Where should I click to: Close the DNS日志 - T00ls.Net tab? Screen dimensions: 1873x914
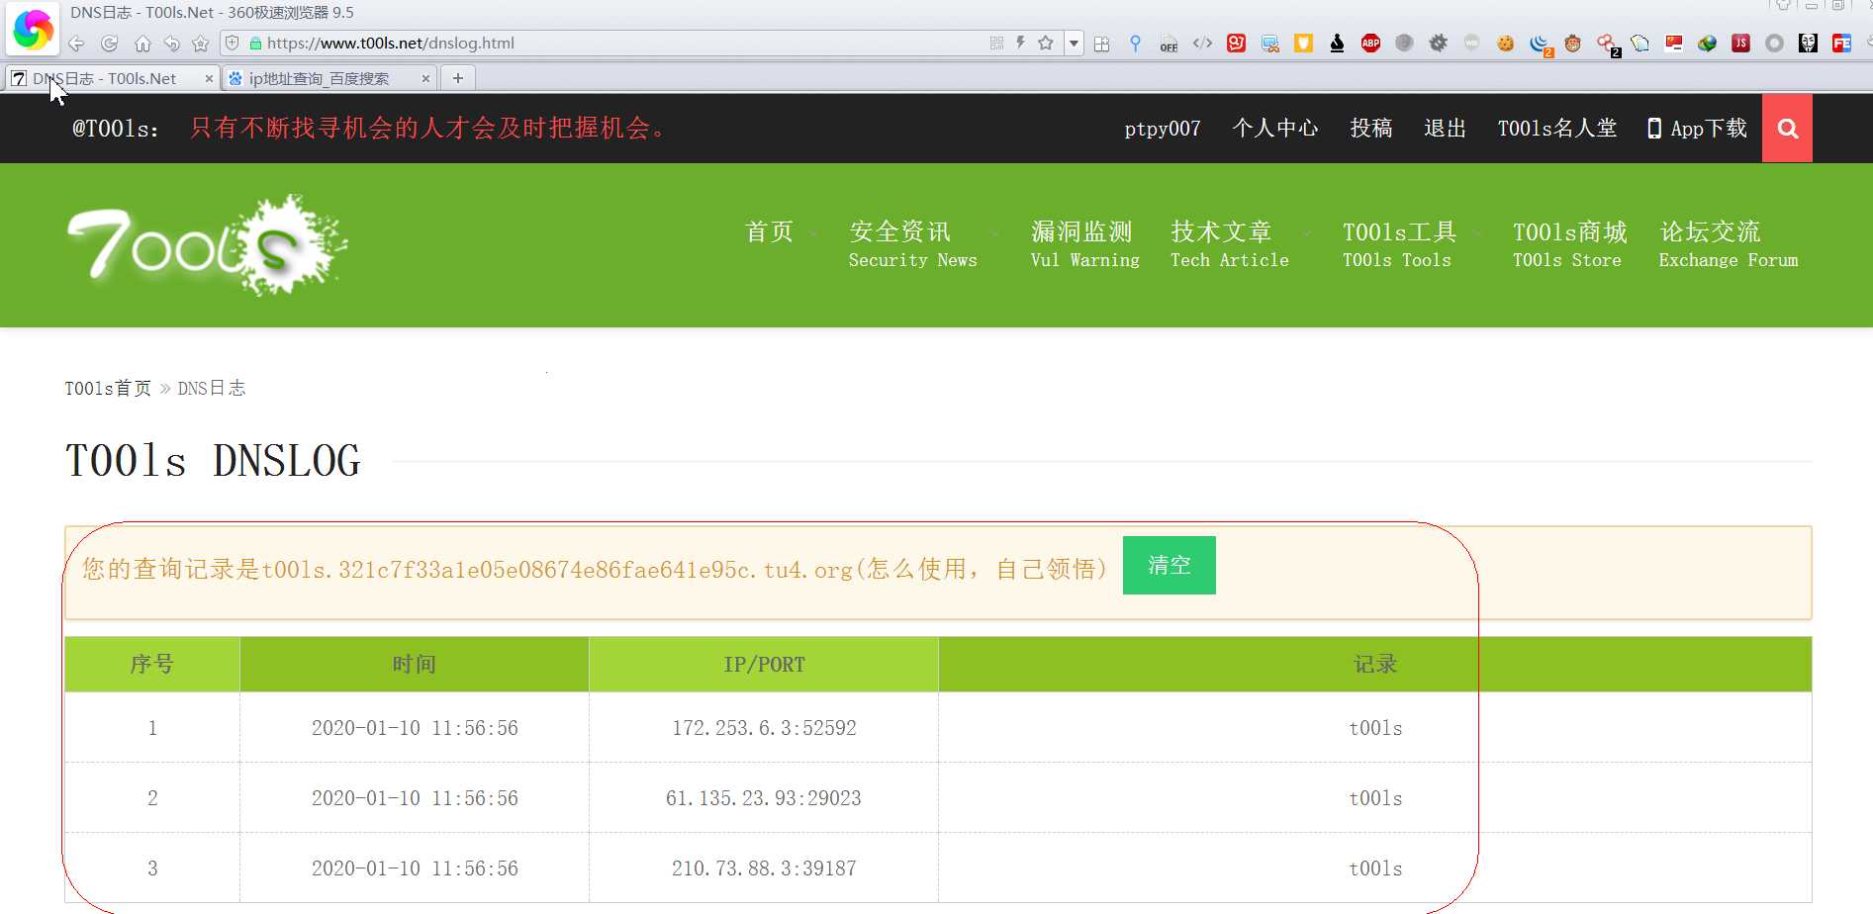[x=209, y=79]
